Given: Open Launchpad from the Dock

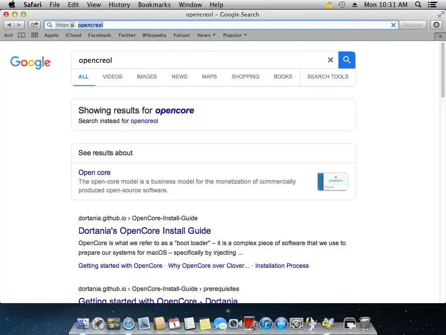Looking at the screenshot, I should point(98,324).
